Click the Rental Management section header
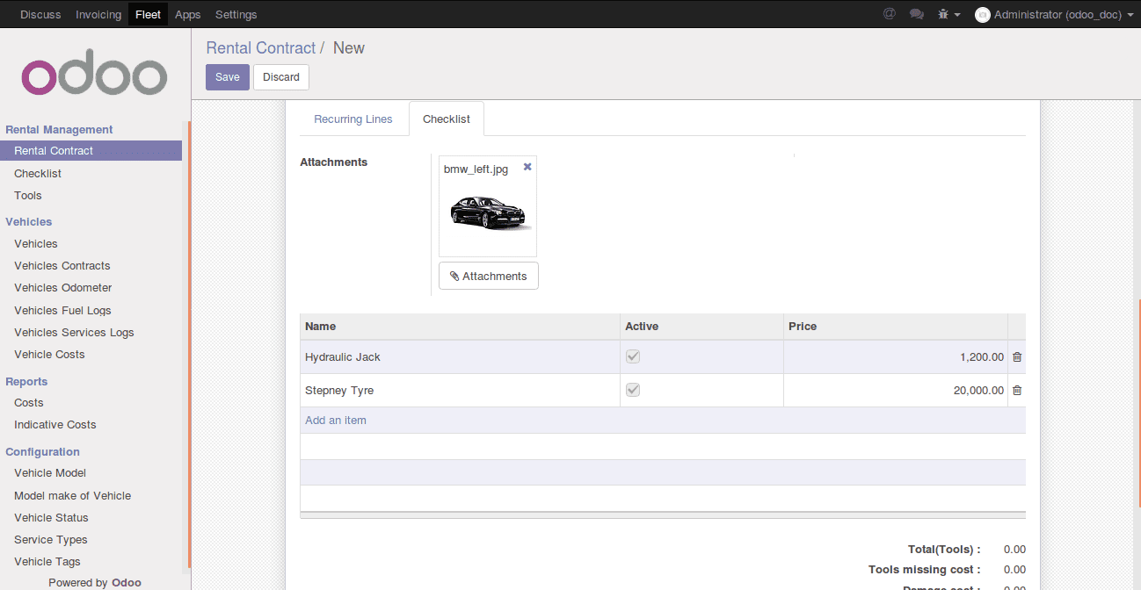1141x590 pixels. (x=59, y=130)
